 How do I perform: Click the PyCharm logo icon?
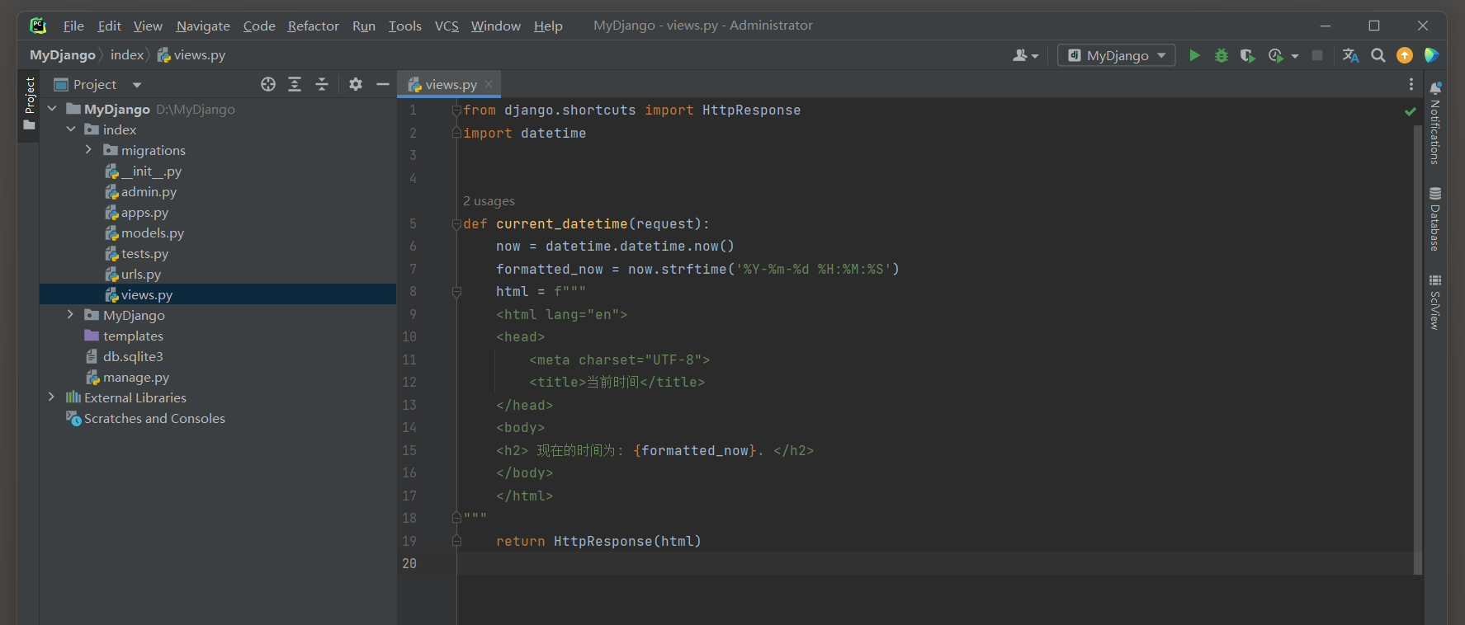click(x=38, y=26)
